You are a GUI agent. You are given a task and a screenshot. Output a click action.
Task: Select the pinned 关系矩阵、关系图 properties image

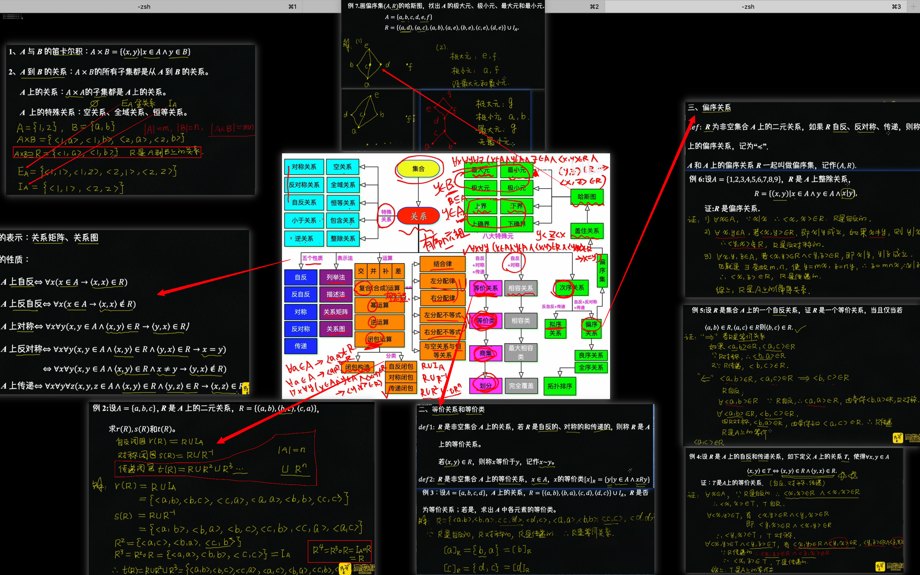click(124, 312)
